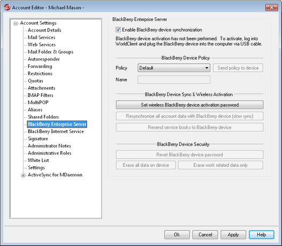The width and height of the screenshot is (282, 246).
Task: Click the Apply button
Action: coord(233,235)
